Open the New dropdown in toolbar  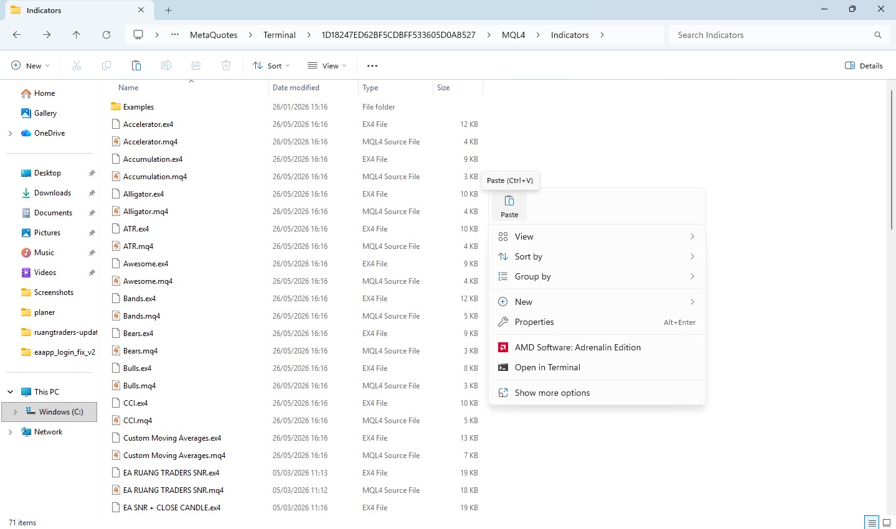tap(30, 65)
